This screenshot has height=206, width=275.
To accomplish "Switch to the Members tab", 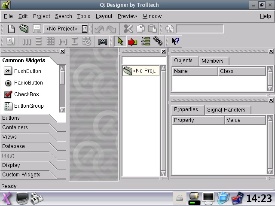I will pos(212,61).
